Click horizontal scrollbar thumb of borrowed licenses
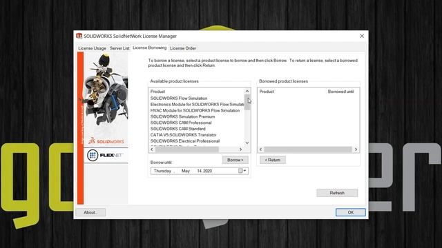 tap(308, 149)
